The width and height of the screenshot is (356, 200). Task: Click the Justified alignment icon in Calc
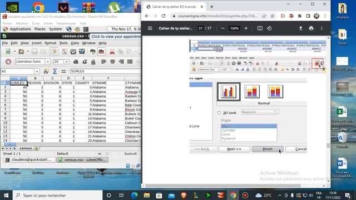(130, 62)
